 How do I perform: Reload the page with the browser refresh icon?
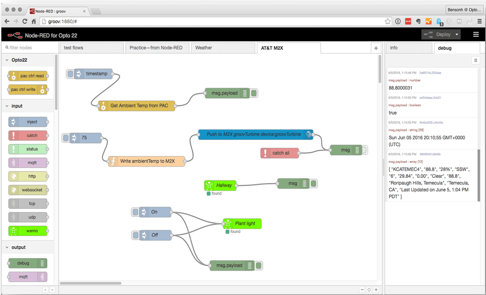click(x=25, y=21)
